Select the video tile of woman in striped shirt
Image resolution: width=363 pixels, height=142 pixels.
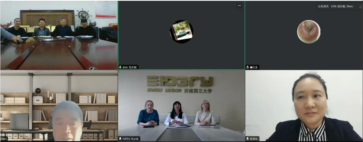pyautogui.click(x=304, y=106)
